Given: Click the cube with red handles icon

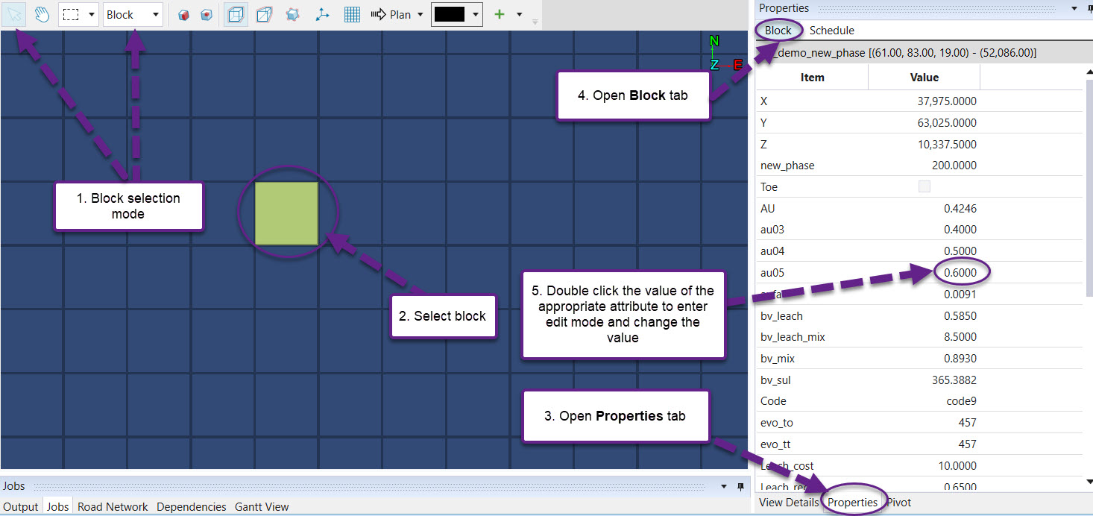Looking at the screenshot, I should (292, 14).
